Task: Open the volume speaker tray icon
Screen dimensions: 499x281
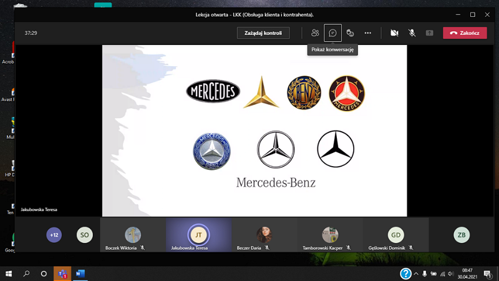Action: pos(450,274)
